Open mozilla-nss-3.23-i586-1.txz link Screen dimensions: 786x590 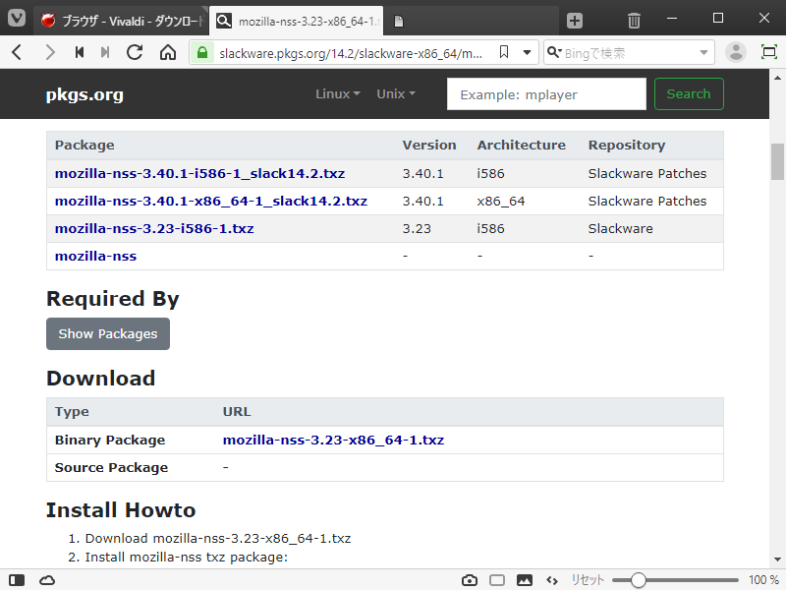[154, 229]
